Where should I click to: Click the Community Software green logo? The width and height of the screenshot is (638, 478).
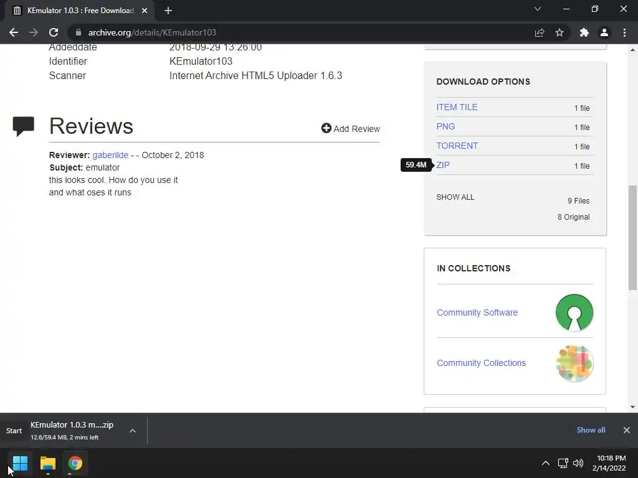574,312
